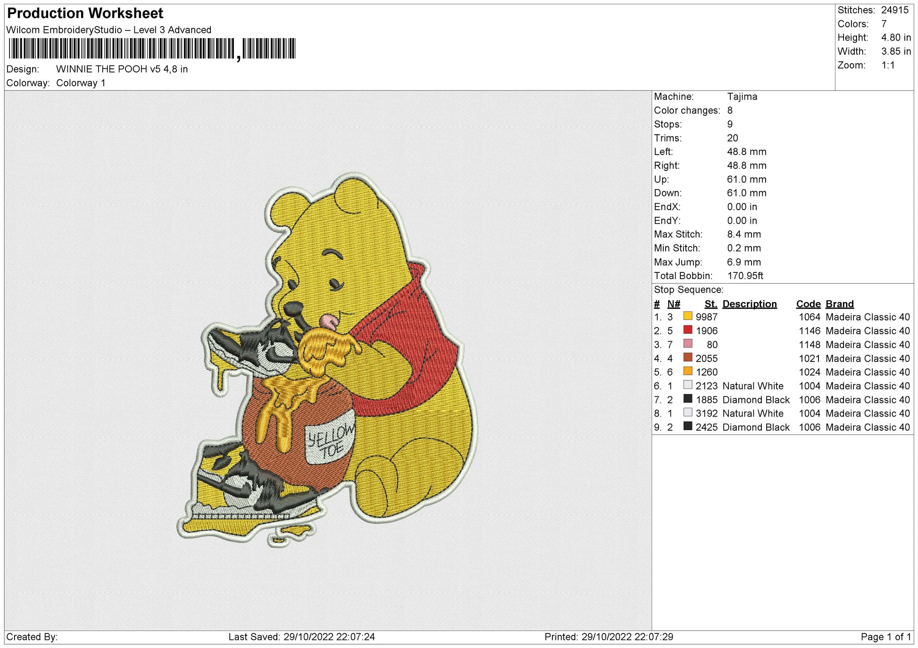Select the "Last Saved: 29/10/2022 22:07:24" footer text
Image resolution: width=918 pixels, height=648 pixels.
click(302, 637)
